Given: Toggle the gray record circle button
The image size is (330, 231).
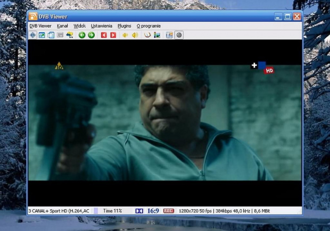Looking at the screenshot, I should coord(179,35).
